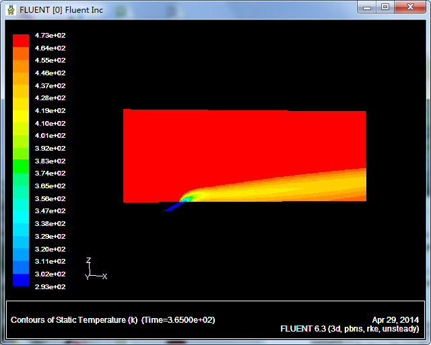The image size is (431, 345).
Task: Click the 4.10e+02 legend value
Action: (51, 123)
